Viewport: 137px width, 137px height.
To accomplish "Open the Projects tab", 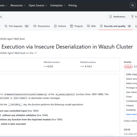I will (76, 26).
